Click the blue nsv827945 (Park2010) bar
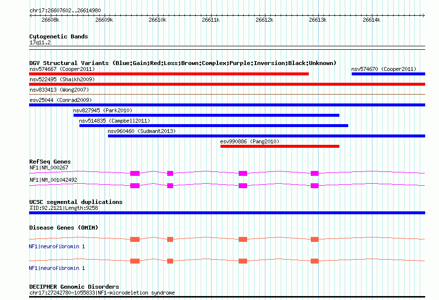This screenshot has width=439, height=300. [206, 115]
